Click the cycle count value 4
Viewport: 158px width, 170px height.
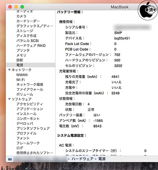[88, 104]
